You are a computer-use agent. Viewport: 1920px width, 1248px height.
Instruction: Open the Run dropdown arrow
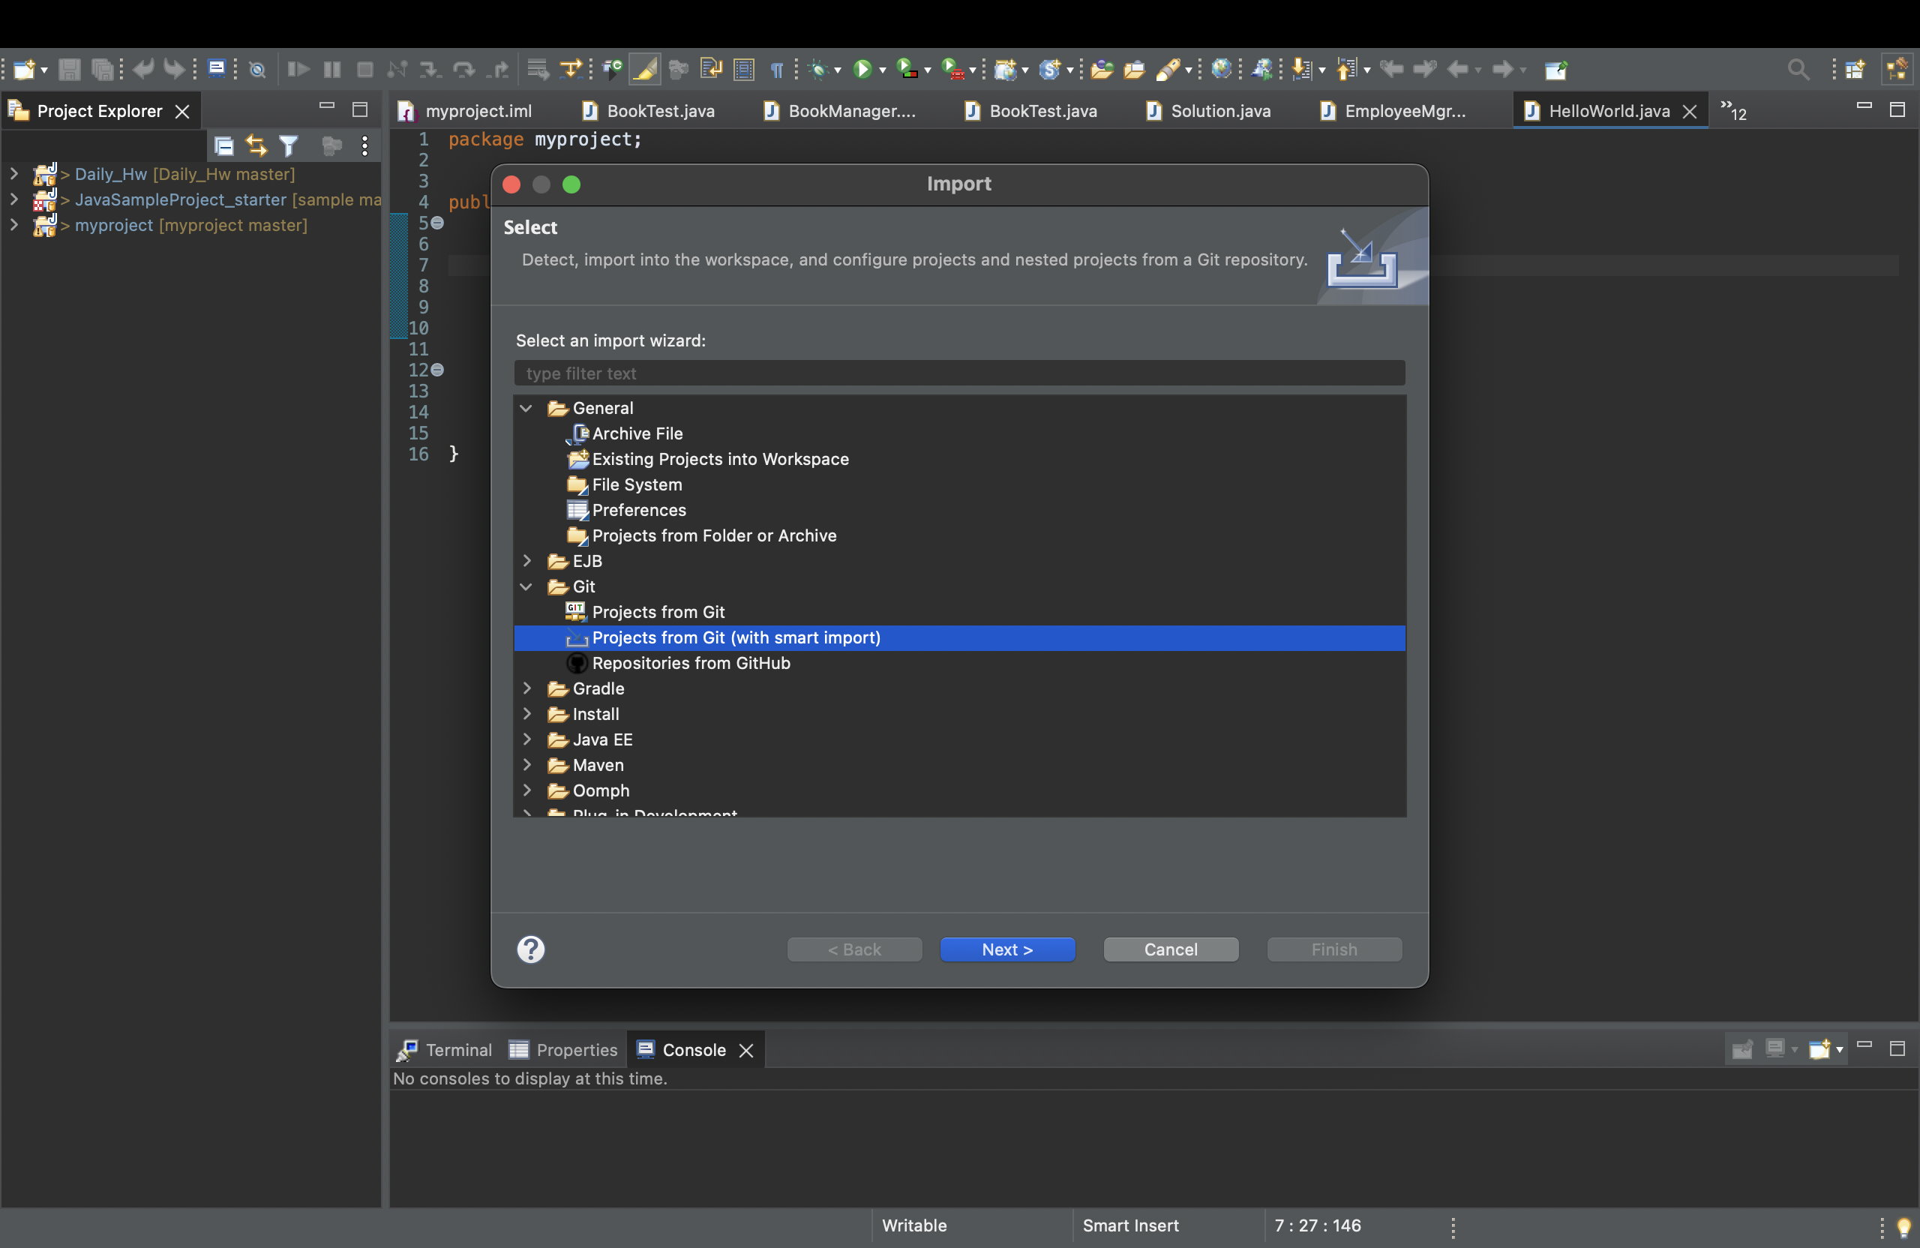pos(883,70)
